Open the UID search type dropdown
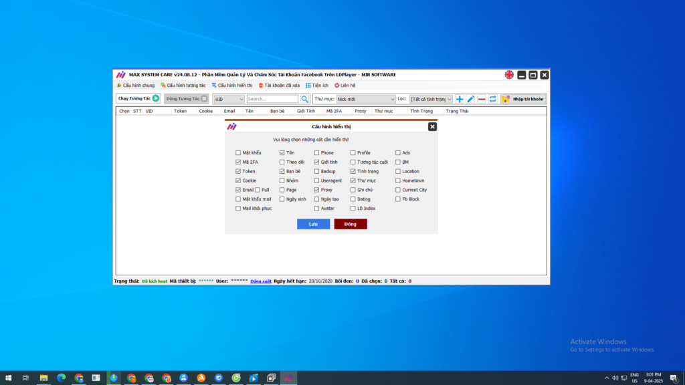The height and width of the screenshot is (385, 685). coord(229,99)
